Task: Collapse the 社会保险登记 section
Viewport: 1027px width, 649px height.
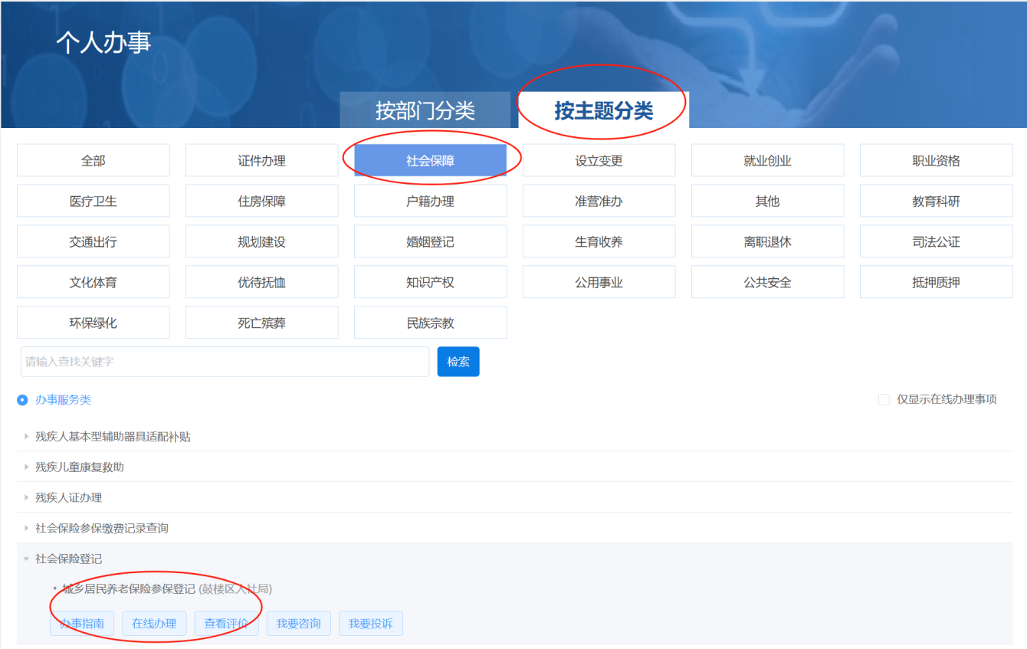Action: (68, 559)
